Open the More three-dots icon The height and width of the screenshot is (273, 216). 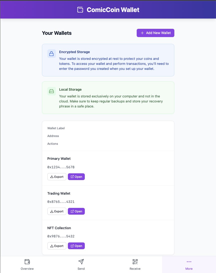189,262
